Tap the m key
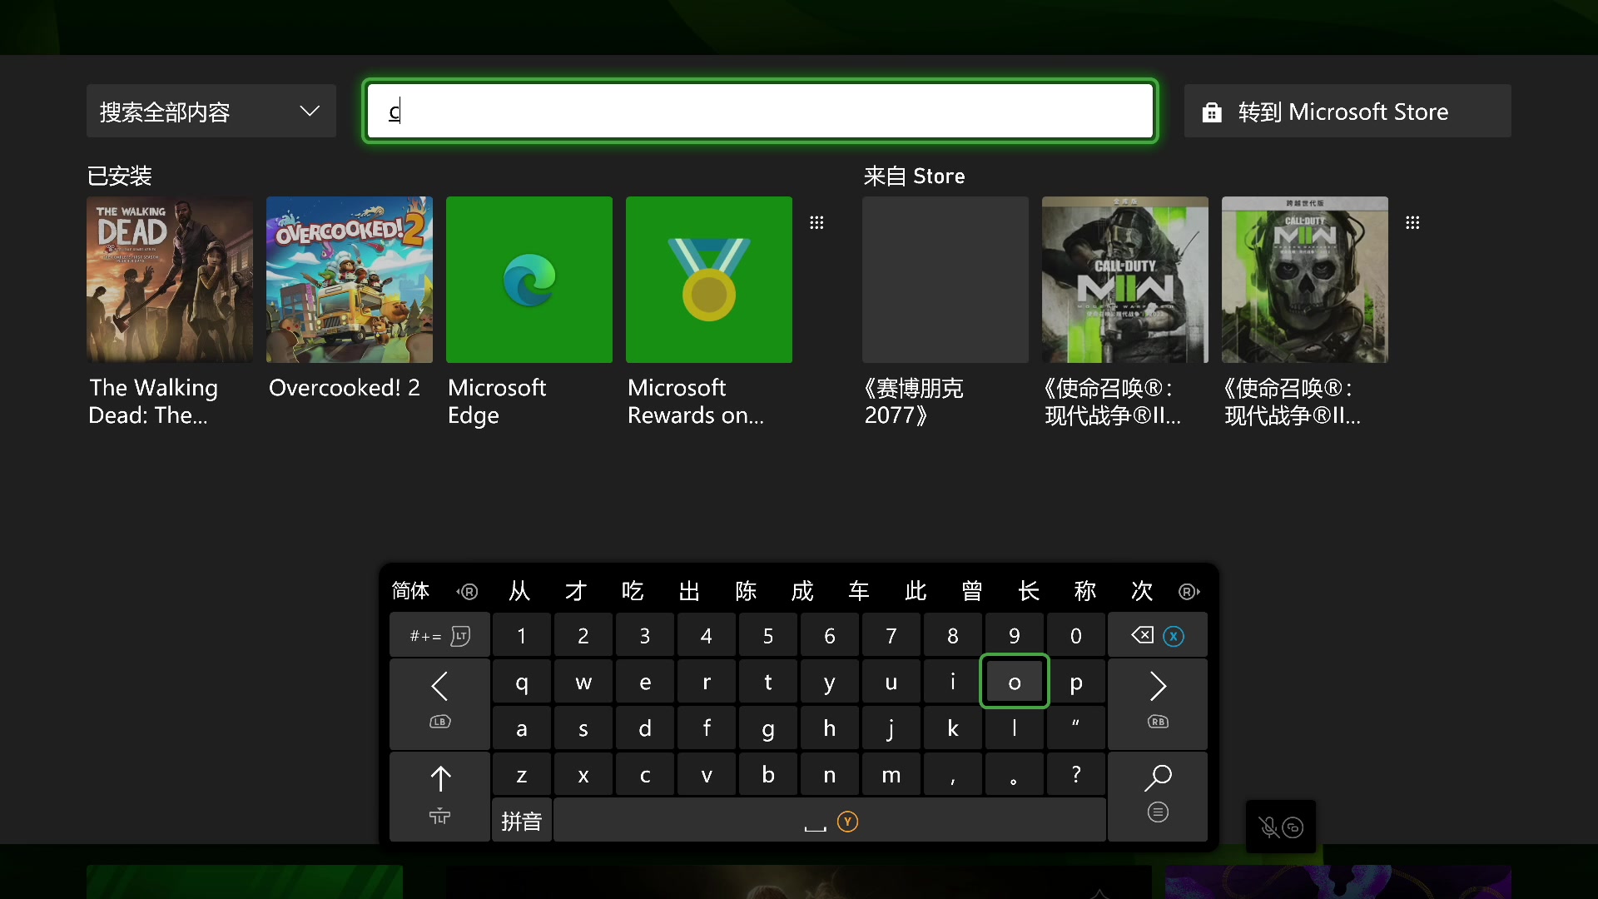The height and width of the screenshot is (899, 1598). pyautogui.click(x=891, y=775)
